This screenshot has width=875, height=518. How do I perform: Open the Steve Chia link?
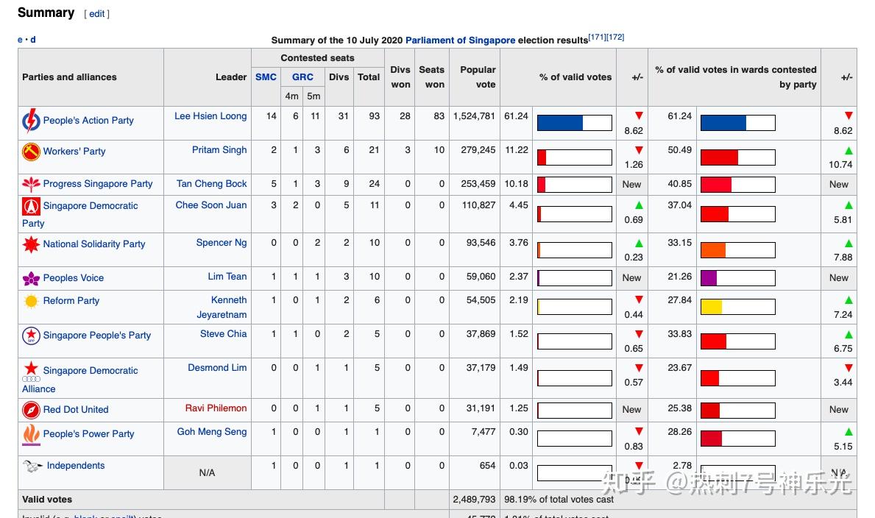point(223,334)
